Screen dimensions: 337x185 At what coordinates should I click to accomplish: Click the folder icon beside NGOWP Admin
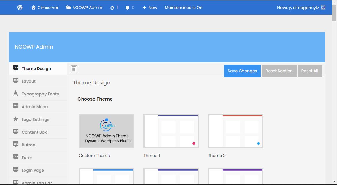68,8
